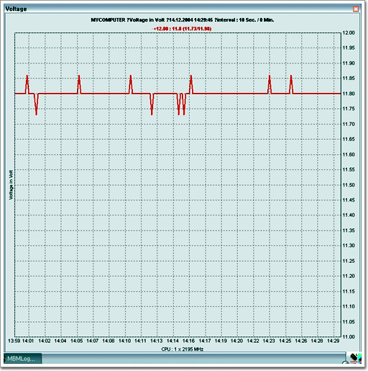Click the 14:11 time label
This screenshot has width=368, height=371.
140,341
